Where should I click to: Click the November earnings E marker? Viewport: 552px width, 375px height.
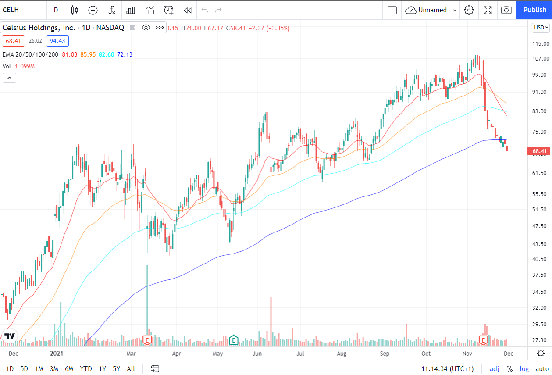pyautogui.click(x=484, y=340)
